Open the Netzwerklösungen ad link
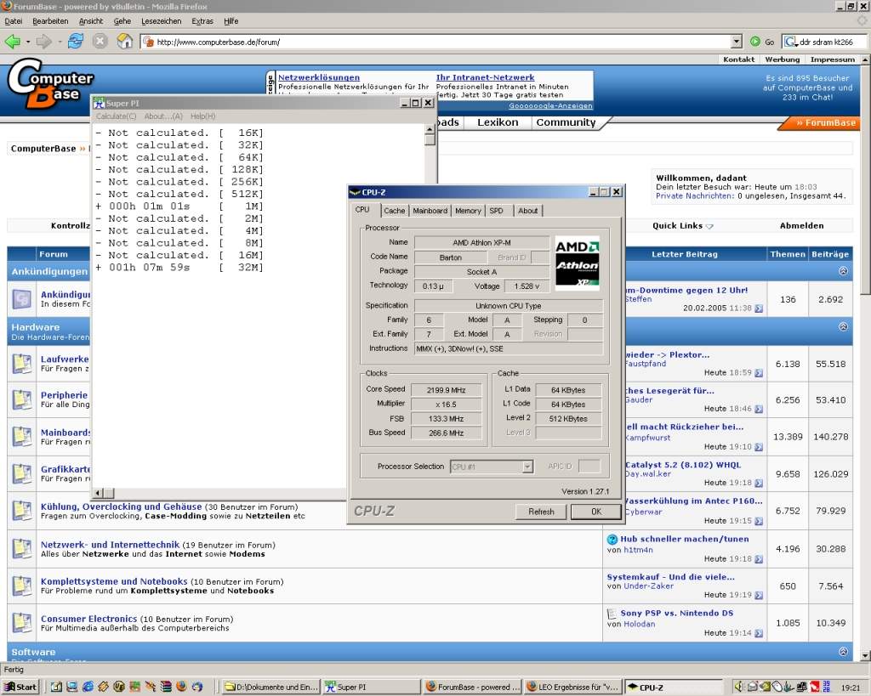Image resolution: width=871 pixels, height=696 pixels. (x=318, y=77)
